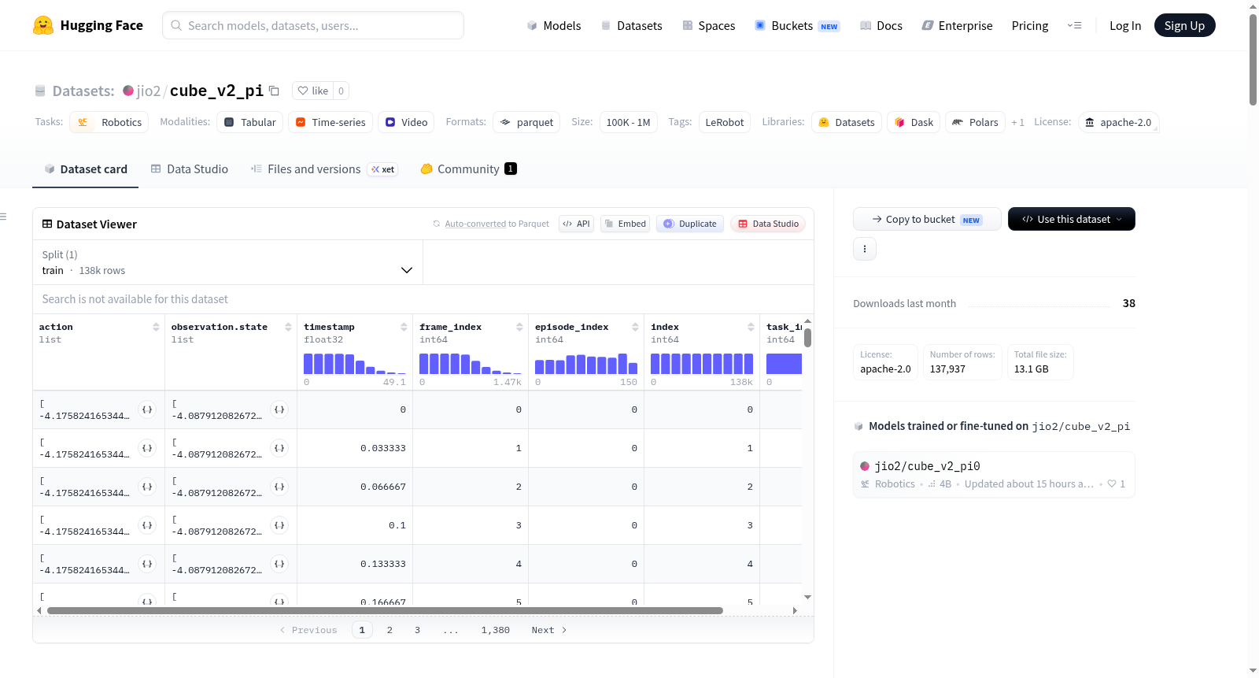This screenshot has height=678, width=1259.
Task: Expand action JSON in the index 0 row
Action: [147, 409]
